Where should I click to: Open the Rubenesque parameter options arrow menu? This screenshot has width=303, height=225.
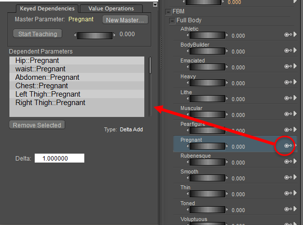pyautogui.click(x=295, y=161)
